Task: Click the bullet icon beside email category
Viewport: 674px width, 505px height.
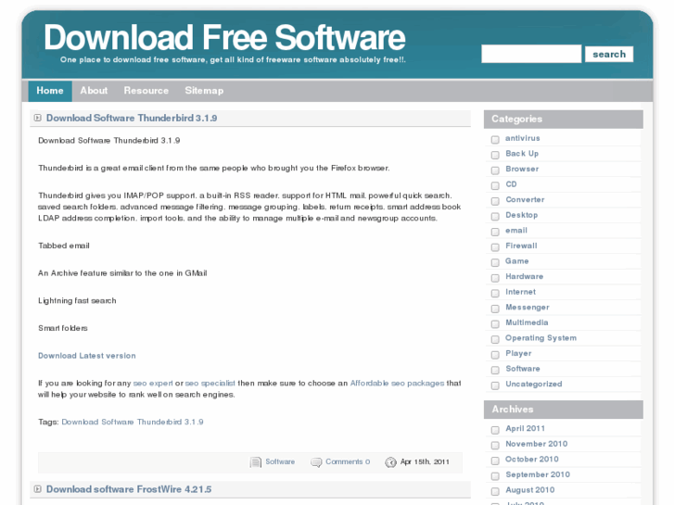Action: pos(495,232)
